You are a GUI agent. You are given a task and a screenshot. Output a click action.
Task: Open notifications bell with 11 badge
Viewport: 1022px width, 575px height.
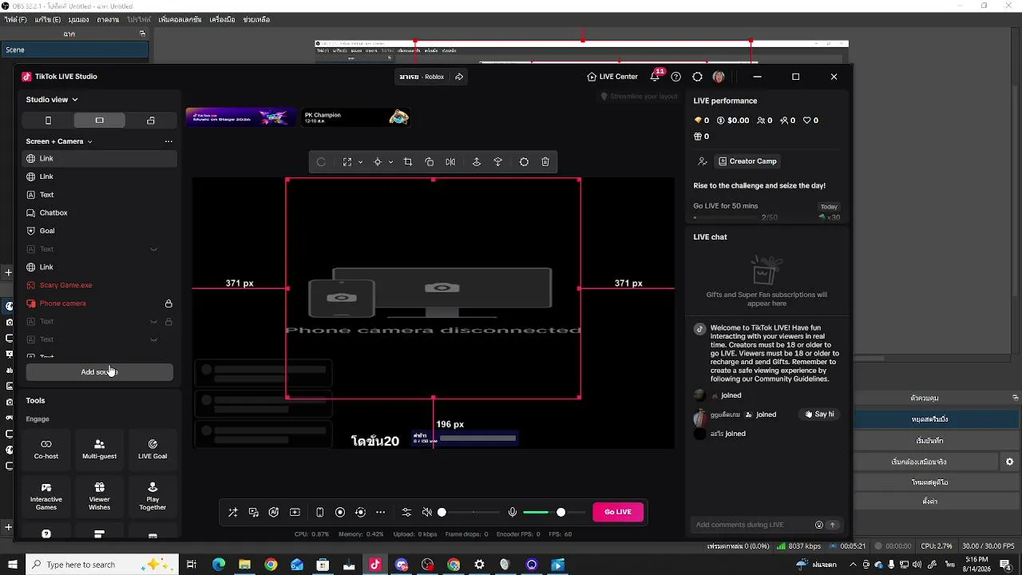pos(655,77)
